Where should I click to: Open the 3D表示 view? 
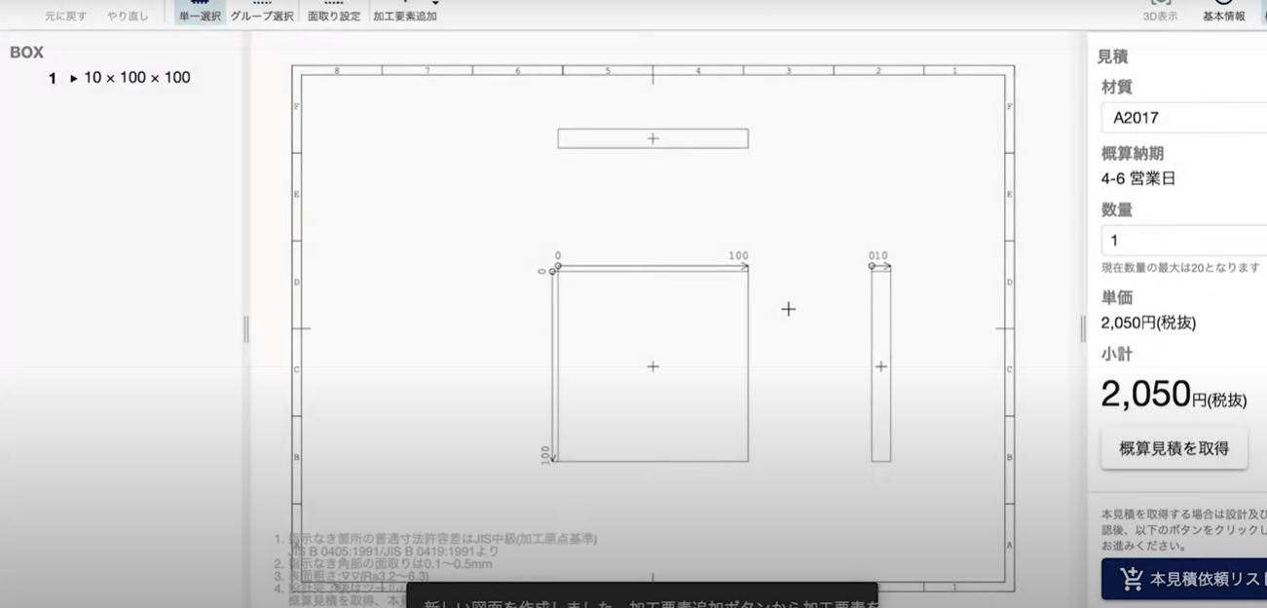[x=1160, y=13]
